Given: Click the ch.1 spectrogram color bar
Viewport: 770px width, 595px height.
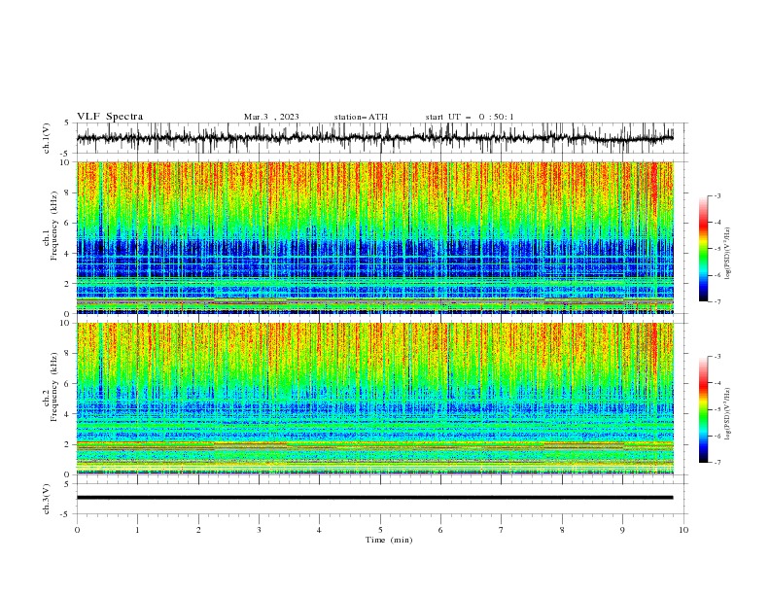Looking at the screenshot, I should 703,249.
